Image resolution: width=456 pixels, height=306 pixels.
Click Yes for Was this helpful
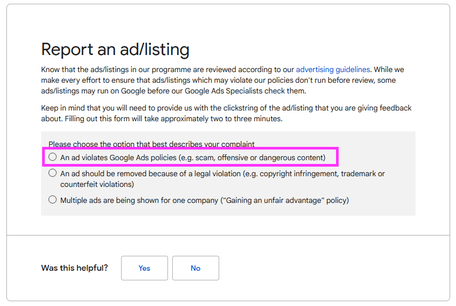[145, 268]
